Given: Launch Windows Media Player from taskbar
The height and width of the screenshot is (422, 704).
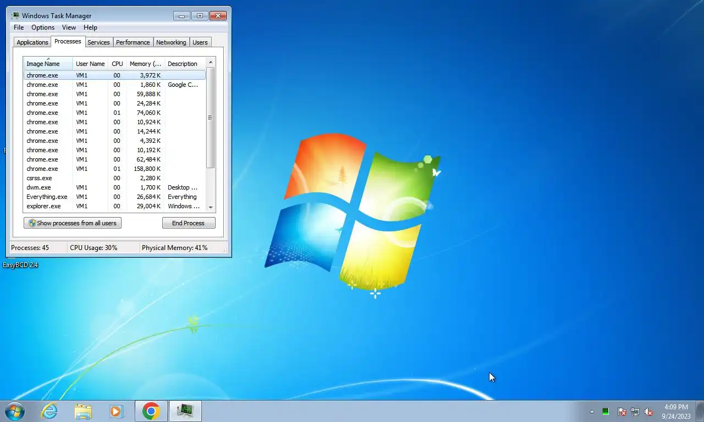Looking at the screenshot, I should click(117, 411).
